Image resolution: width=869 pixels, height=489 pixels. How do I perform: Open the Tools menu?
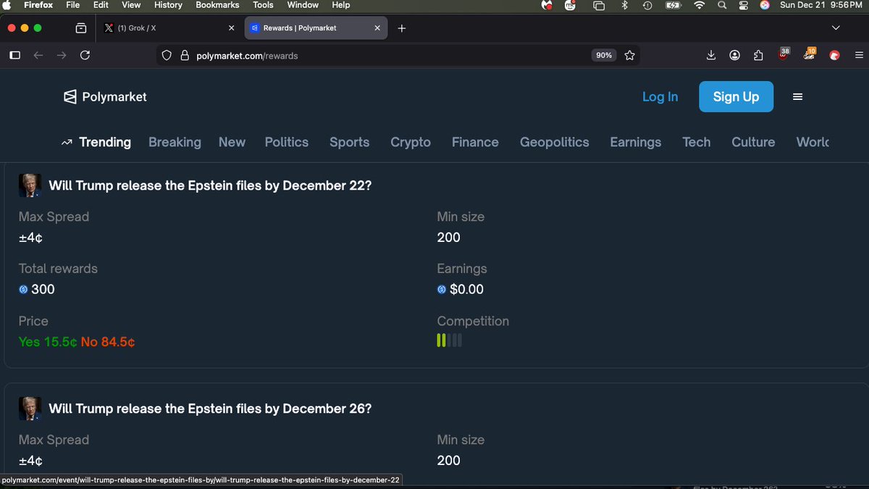[263, 5]
